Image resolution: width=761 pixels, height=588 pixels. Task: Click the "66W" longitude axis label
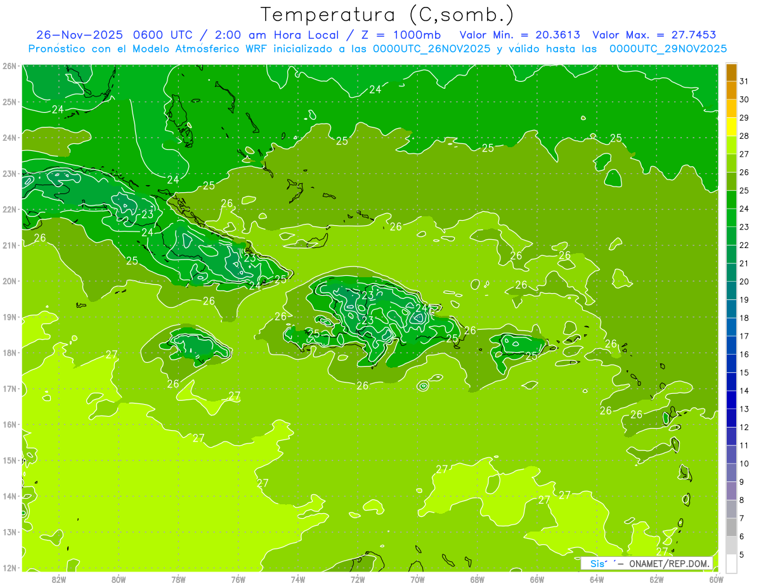[537, 579]
